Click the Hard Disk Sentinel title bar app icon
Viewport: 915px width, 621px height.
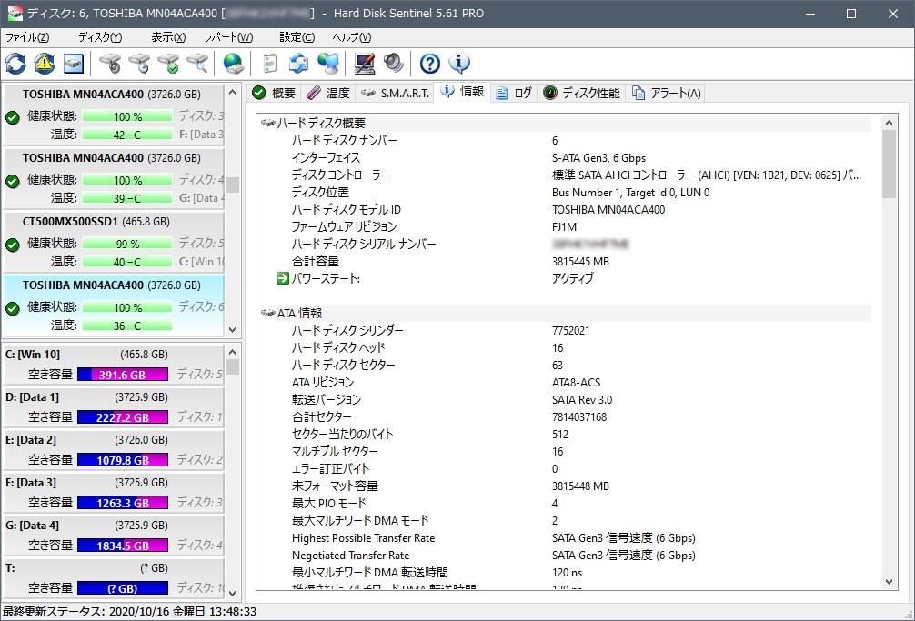(15, 14)
